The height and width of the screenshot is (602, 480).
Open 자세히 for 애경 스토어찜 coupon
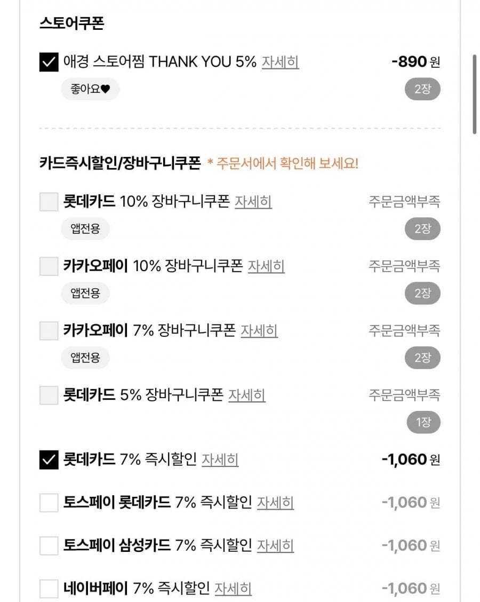(x=280, y=62)
